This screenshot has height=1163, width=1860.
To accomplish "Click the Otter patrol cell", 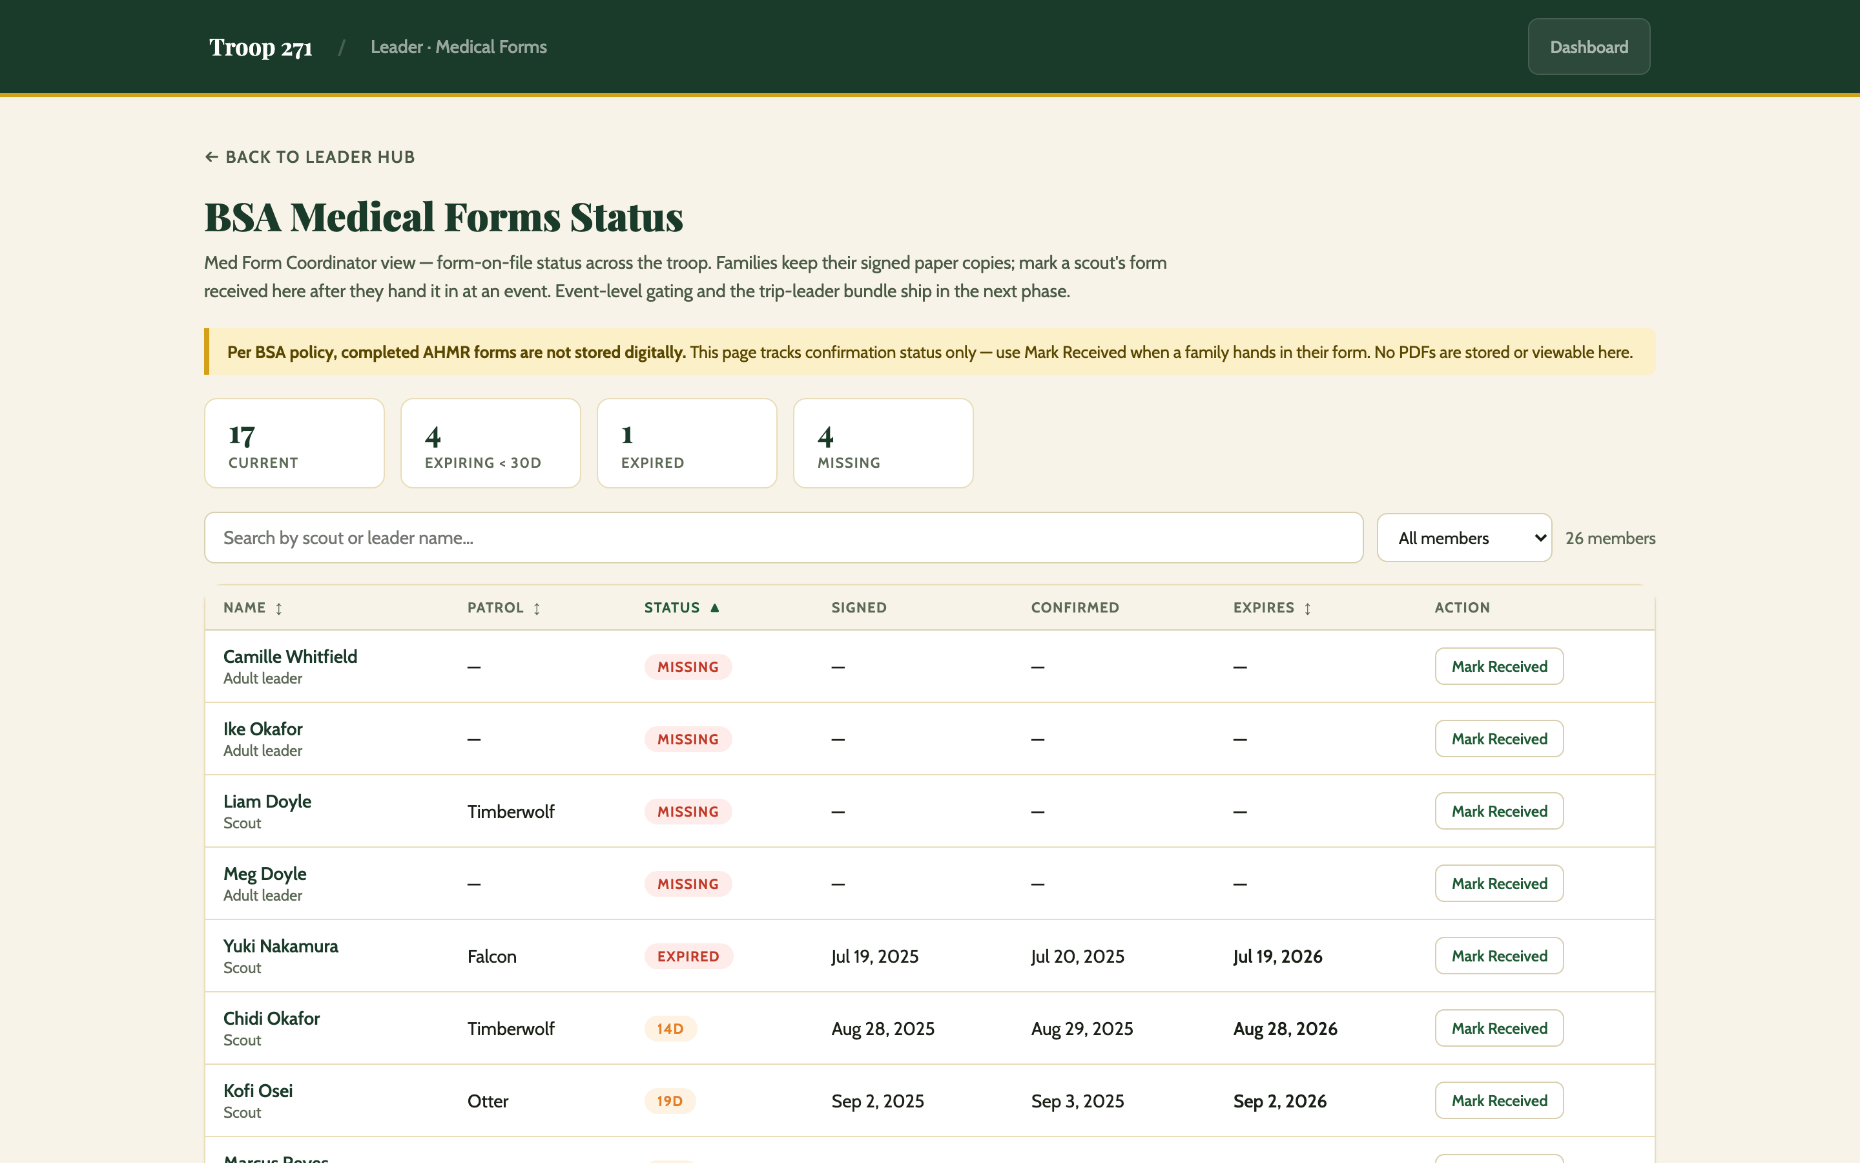I will (488, 1101).
